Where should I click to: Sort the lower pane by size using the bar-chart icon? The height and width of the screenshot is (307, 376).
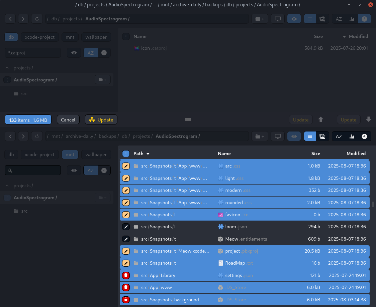pos(352,136)
